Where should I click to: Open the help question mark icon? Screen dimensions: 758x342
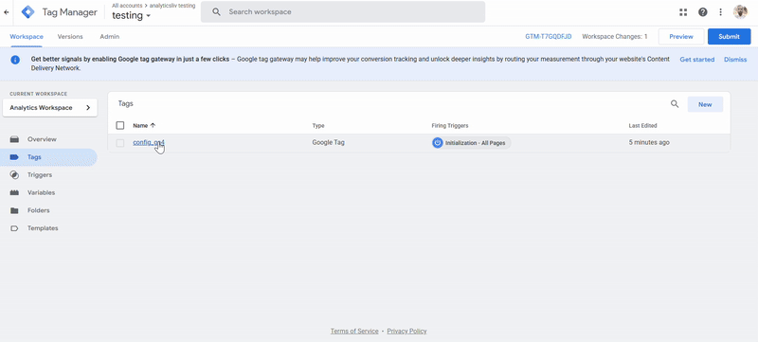tap(702, 12)
